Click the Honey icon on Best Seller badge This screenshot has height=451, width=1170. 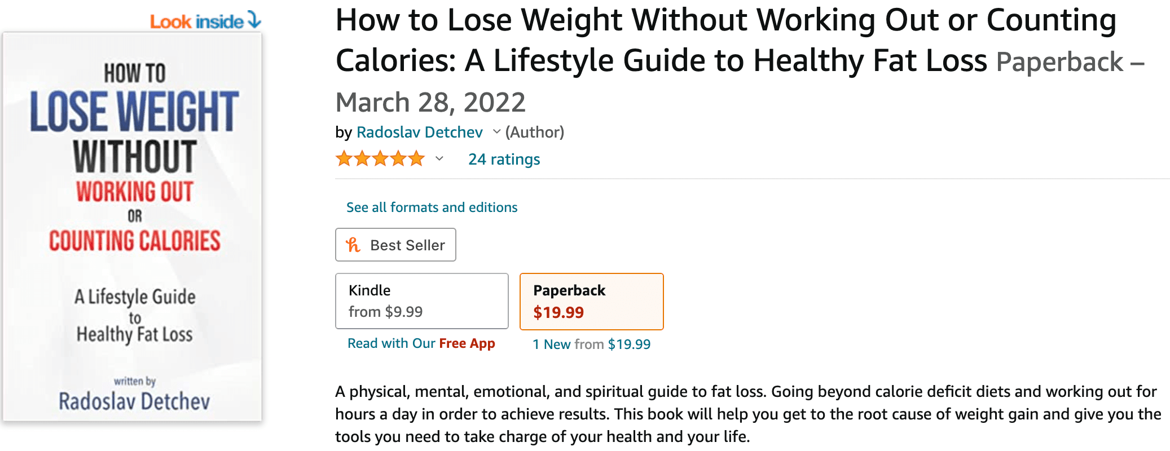(353, 245)
